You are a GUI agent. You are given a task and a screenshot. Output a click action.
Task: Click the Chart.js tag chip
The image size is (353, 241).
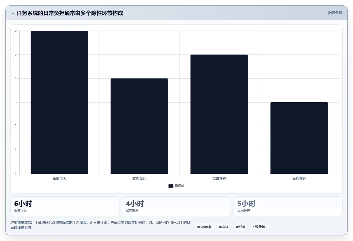coord(204,227)
